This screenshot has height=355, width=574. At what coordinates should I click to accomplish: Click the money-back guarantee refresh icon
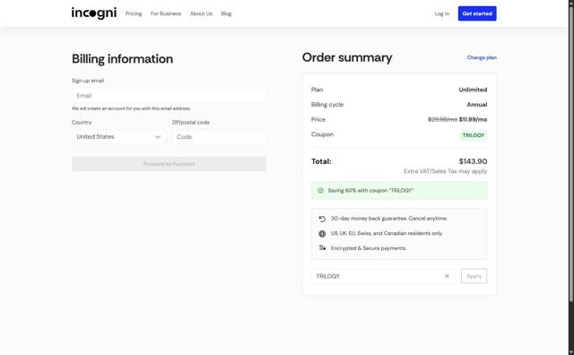pos(322,219)
